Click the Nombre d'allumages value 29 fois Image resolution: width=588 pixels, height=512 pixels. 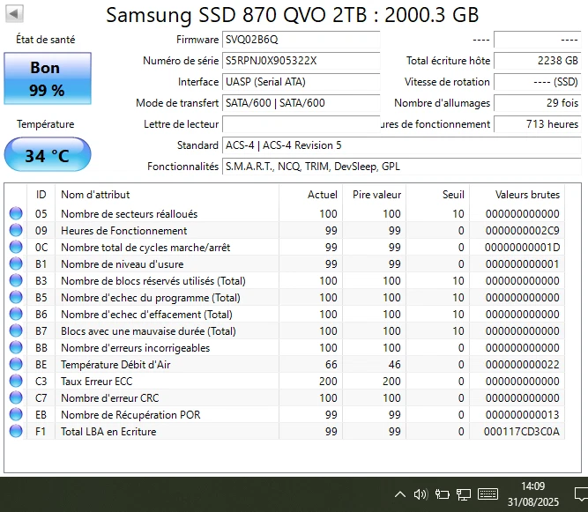pyautogui.click(x=538, y=103)
